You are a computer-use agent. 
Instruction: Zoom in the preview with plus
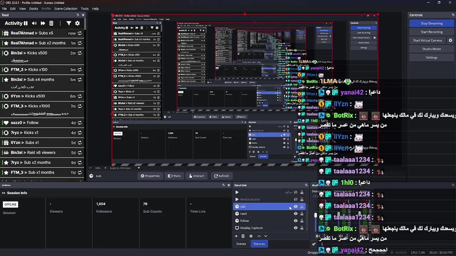(105, 168)
